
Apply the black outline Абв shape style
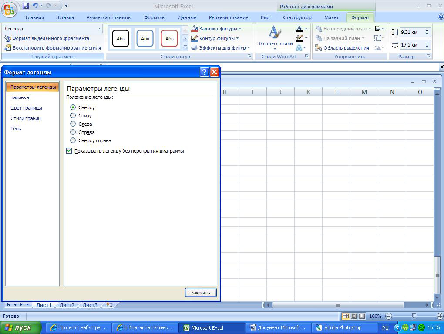120,38
